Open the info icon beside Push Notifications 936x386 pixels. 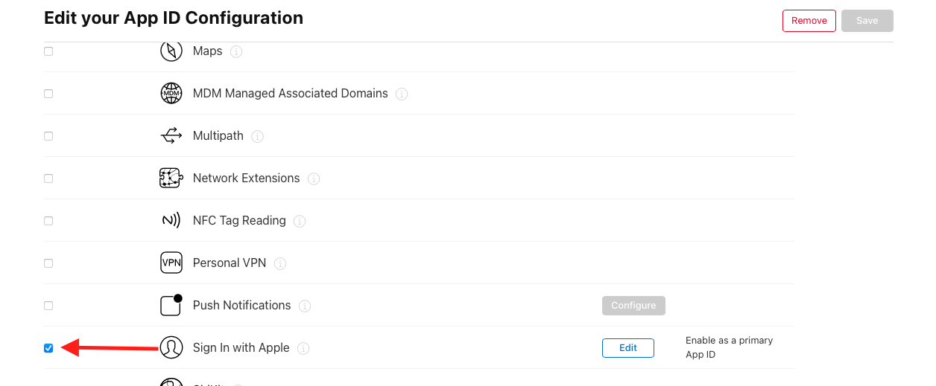(305, 306)
